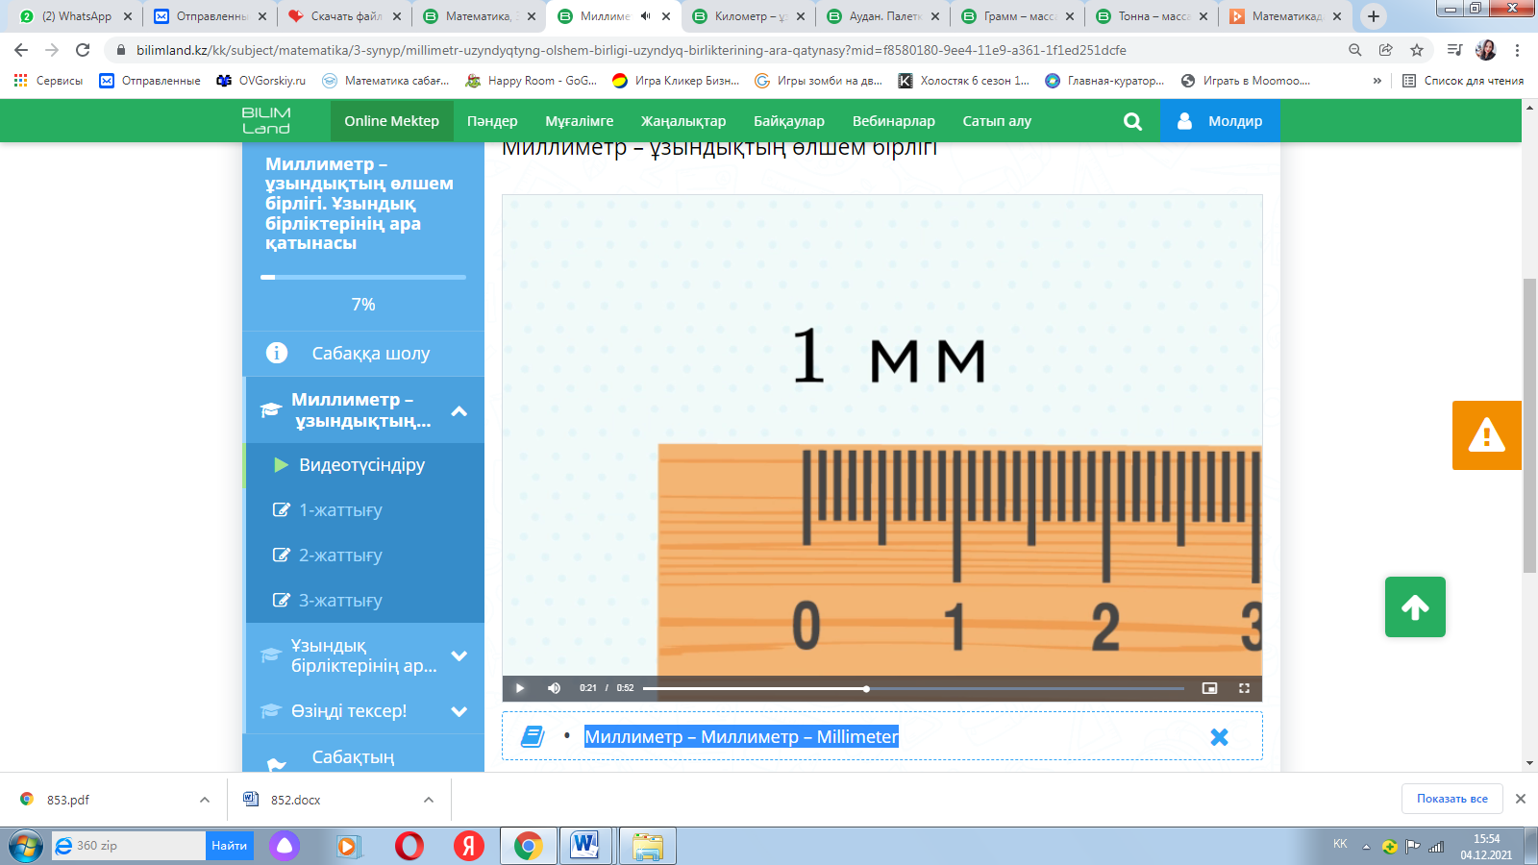Viewport: 1538px width, 865px height.
Task: Click Показать все downloads button
Action: click(x=1451, y=799)
